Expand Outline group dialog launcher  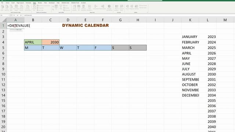click(148, 12)
